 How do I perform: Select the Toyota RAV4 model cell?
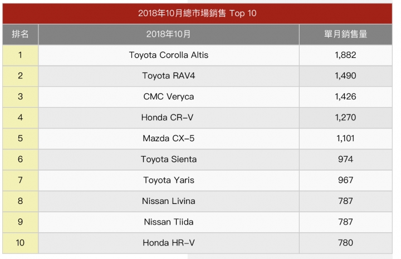[x=168, y=76]
